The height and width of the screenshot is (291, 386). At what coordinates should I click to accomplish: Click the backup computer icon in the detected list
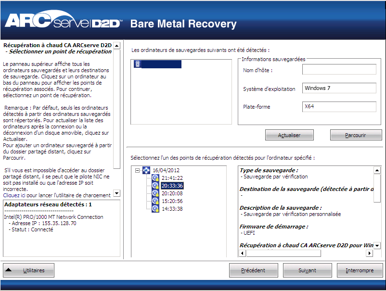(138, 64)
